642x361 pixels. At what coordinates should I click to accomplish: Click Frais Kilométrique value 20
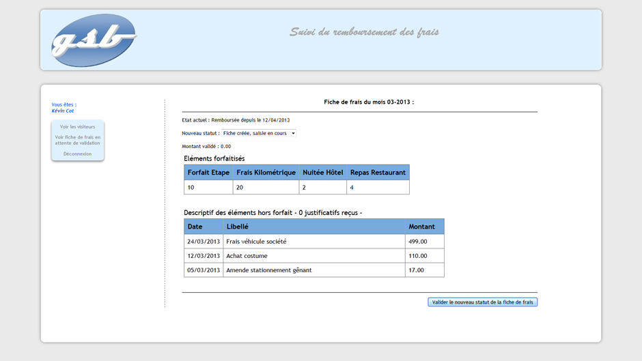pos(266,188)
